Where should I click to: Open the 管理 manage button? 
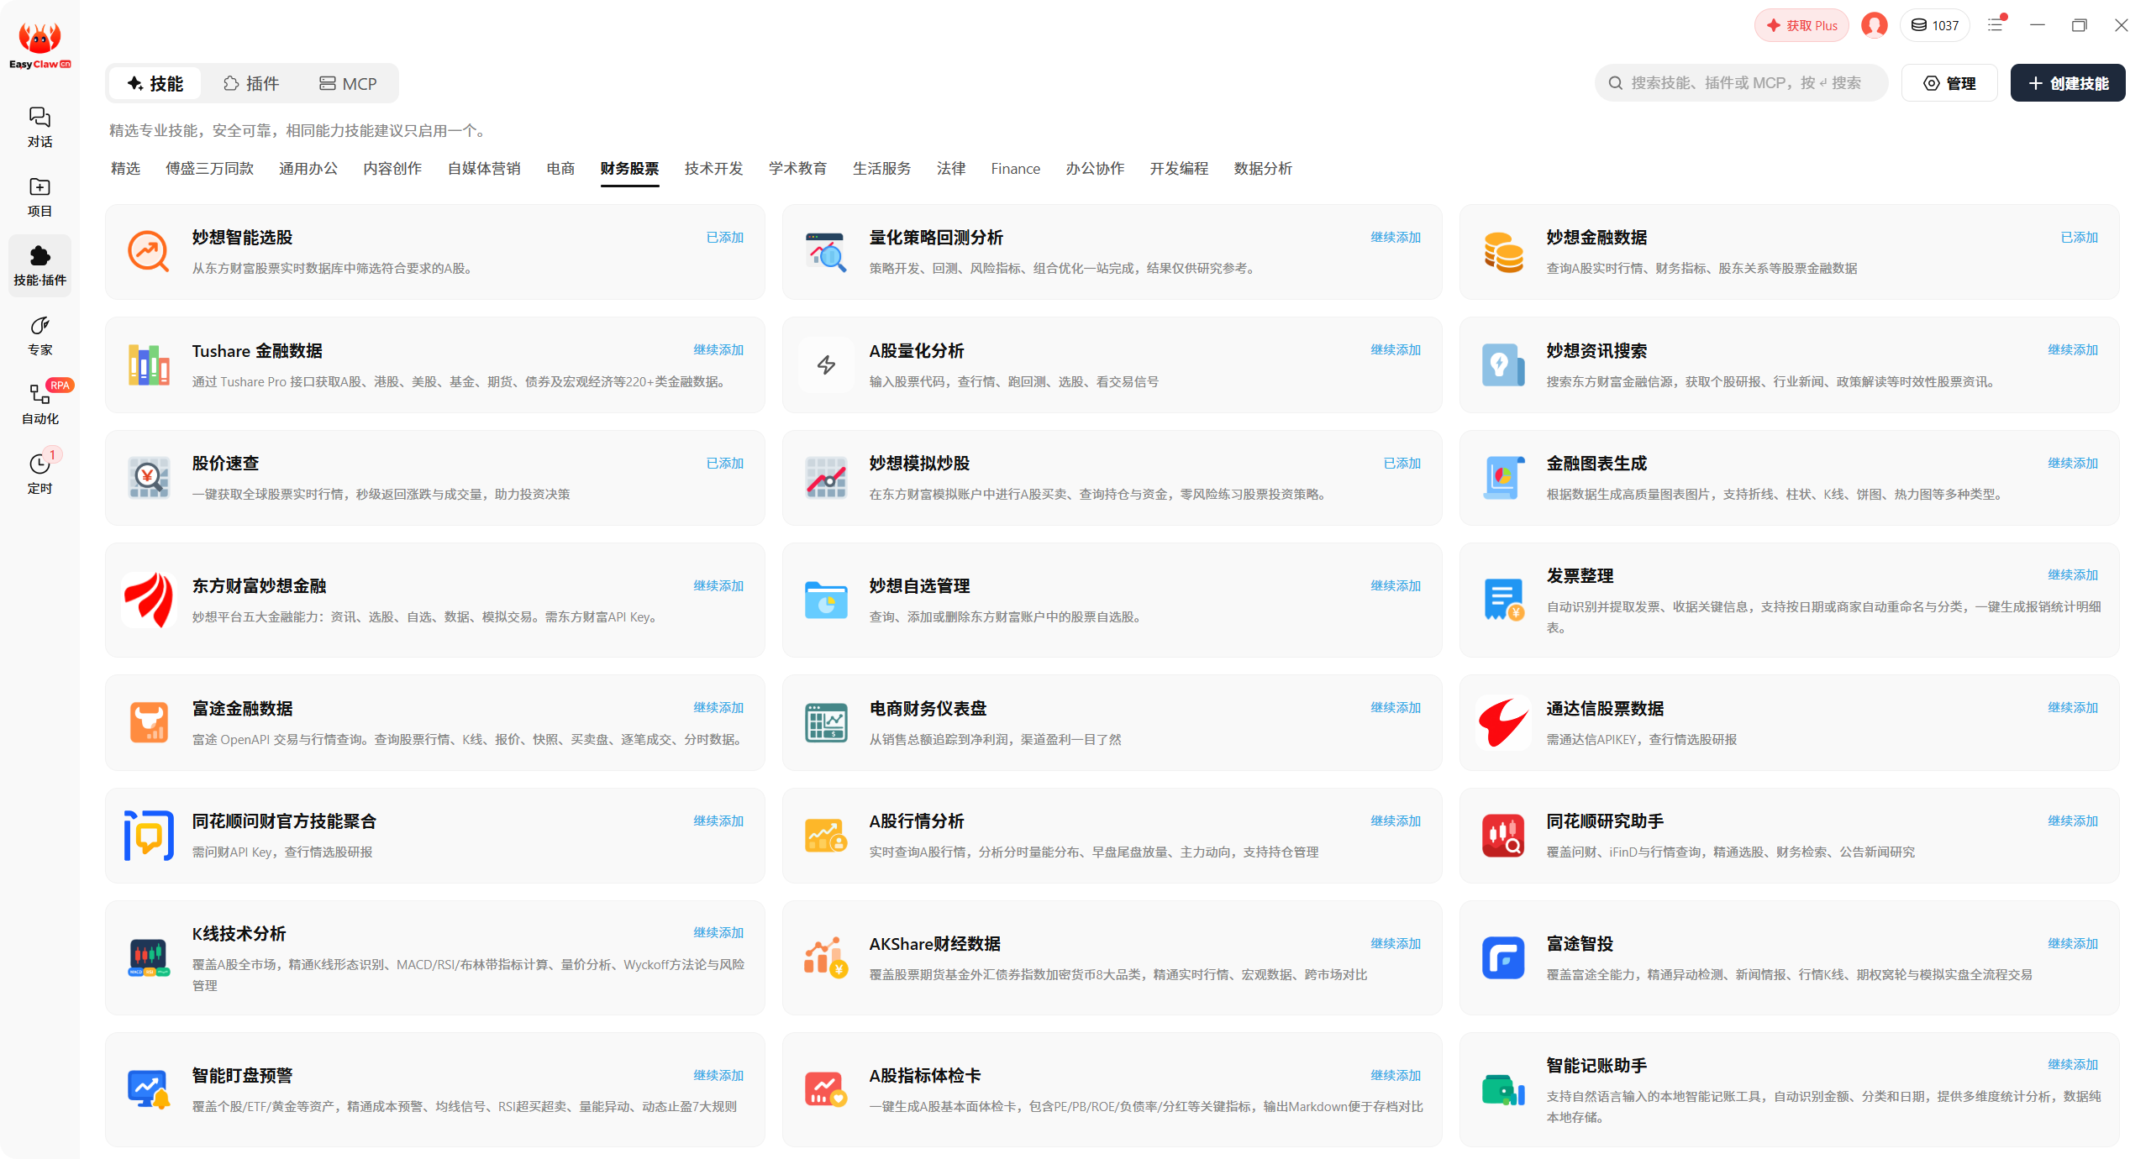tap(1949, 82)
